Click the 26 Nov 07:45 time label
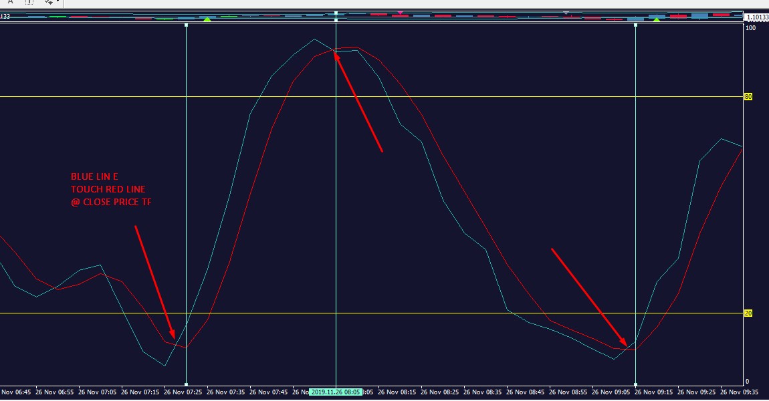 click(x=268, y=392)
